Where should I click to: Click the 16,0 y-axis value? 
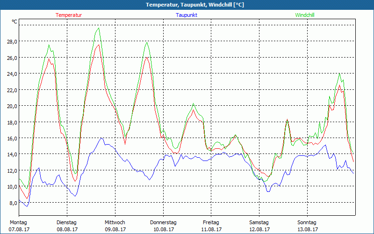12,138
